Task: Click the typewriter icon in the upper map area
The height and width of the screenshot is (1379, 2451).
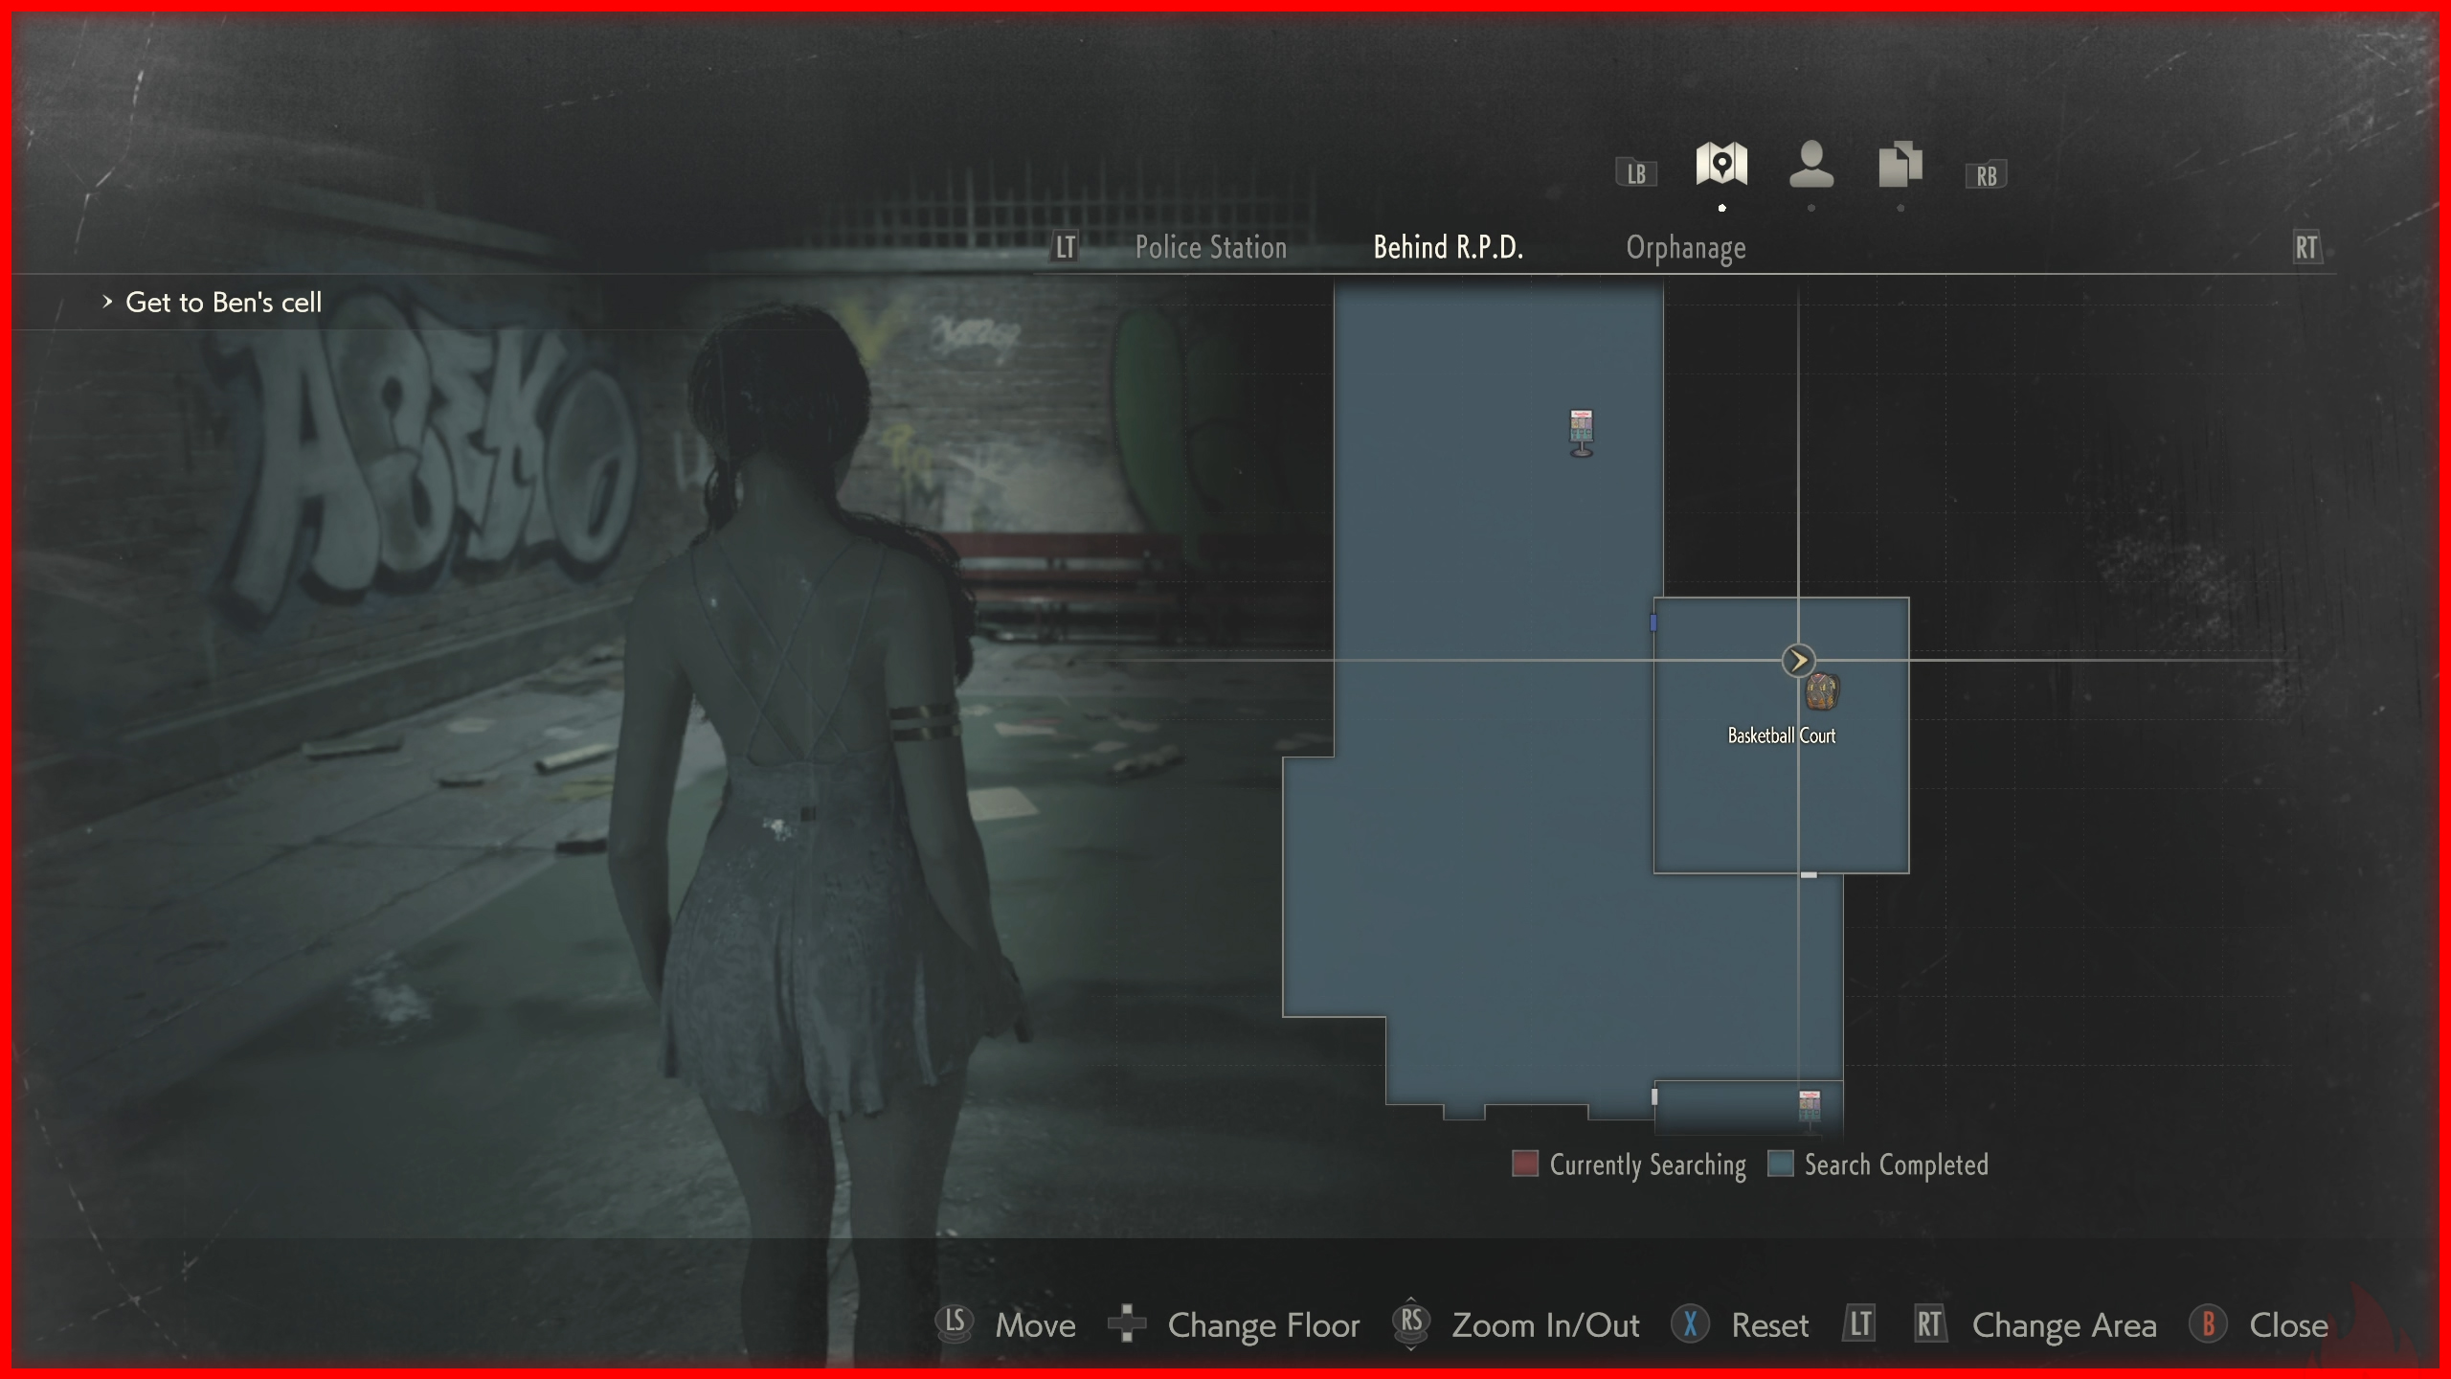Action: (x=1581, y=433)
